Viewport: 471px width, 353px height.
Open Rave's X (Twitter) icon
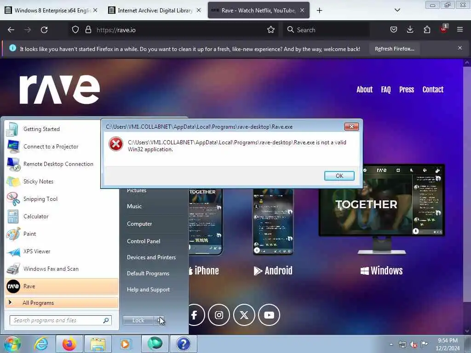[x=244, y=315]
